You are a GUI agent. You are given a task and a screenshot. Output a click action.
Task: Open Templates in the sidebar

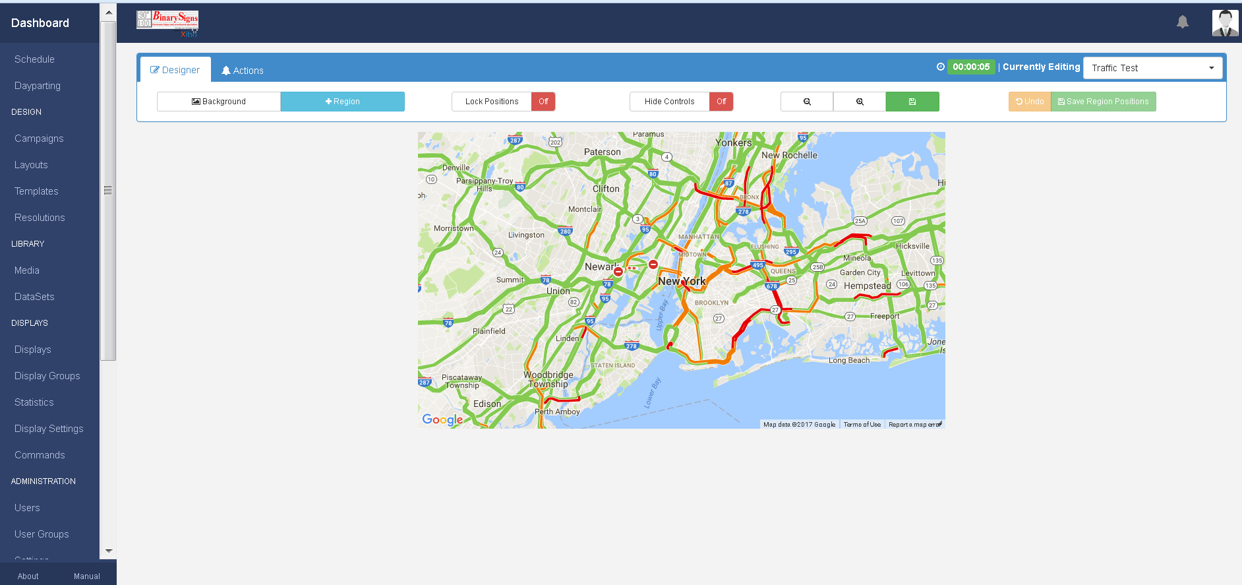coord(36,191)
